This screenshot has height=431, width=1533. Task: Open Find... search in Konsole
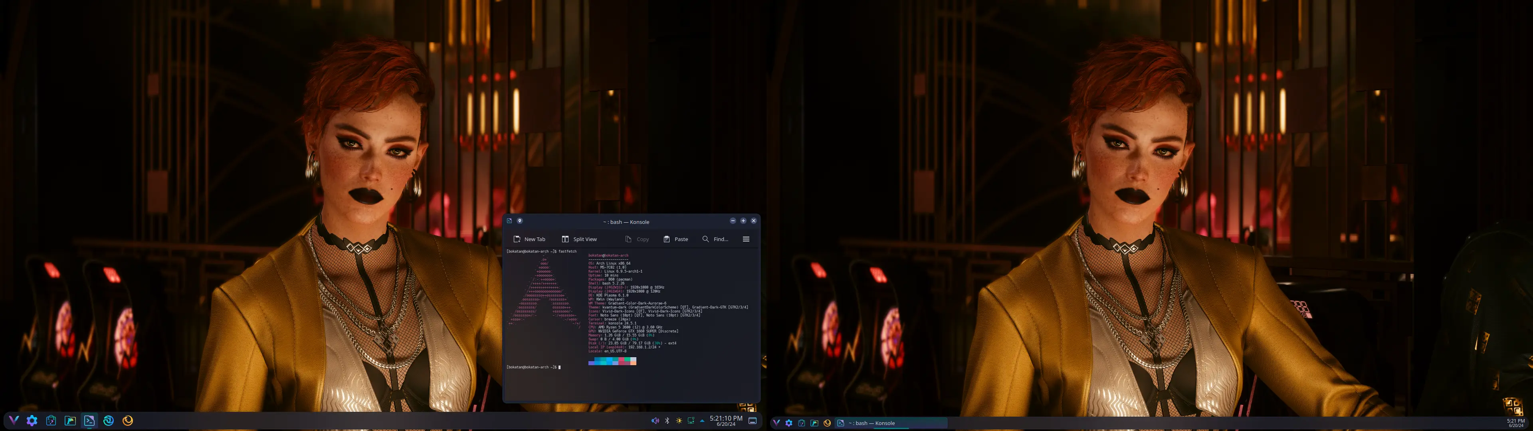[x=715, y=239]
